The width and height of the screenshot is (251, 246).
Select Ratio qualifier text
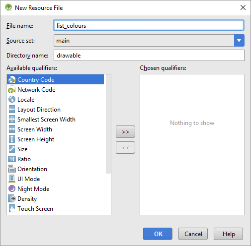tap(24, 159)
